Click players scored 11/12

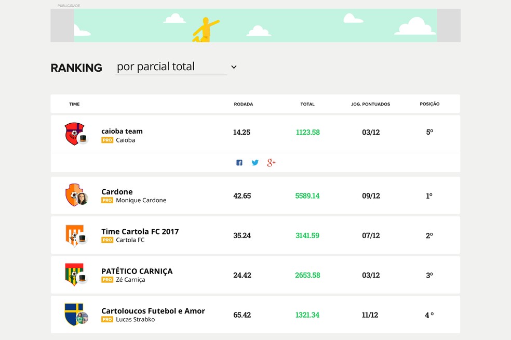(370, 315)
